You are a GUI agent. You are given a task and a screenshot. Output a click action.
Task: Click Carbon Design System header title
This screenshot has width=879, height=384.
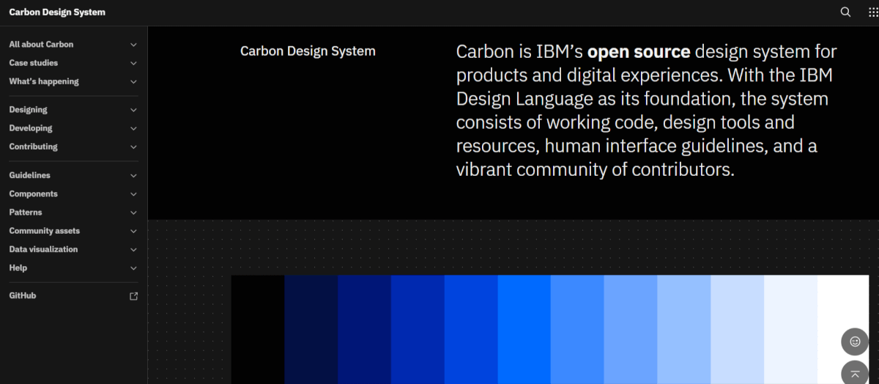(57, 12)
